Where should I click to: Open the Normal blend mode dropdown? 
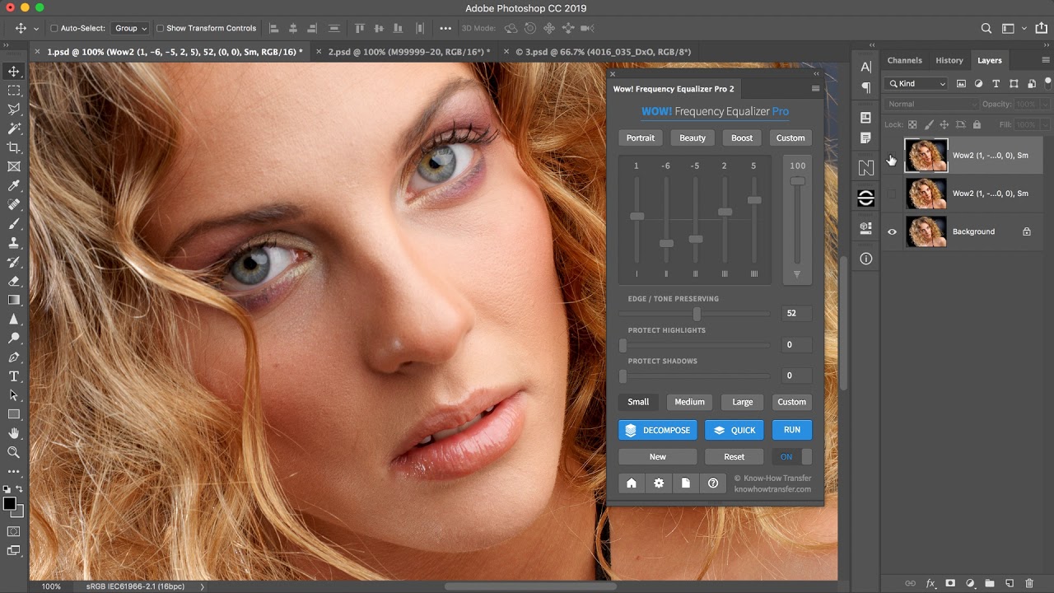(931, 105)
